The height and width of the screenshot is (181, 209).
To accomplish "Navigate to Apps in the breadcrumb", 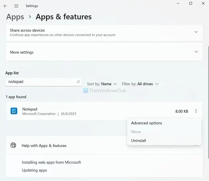I will 15,17.
